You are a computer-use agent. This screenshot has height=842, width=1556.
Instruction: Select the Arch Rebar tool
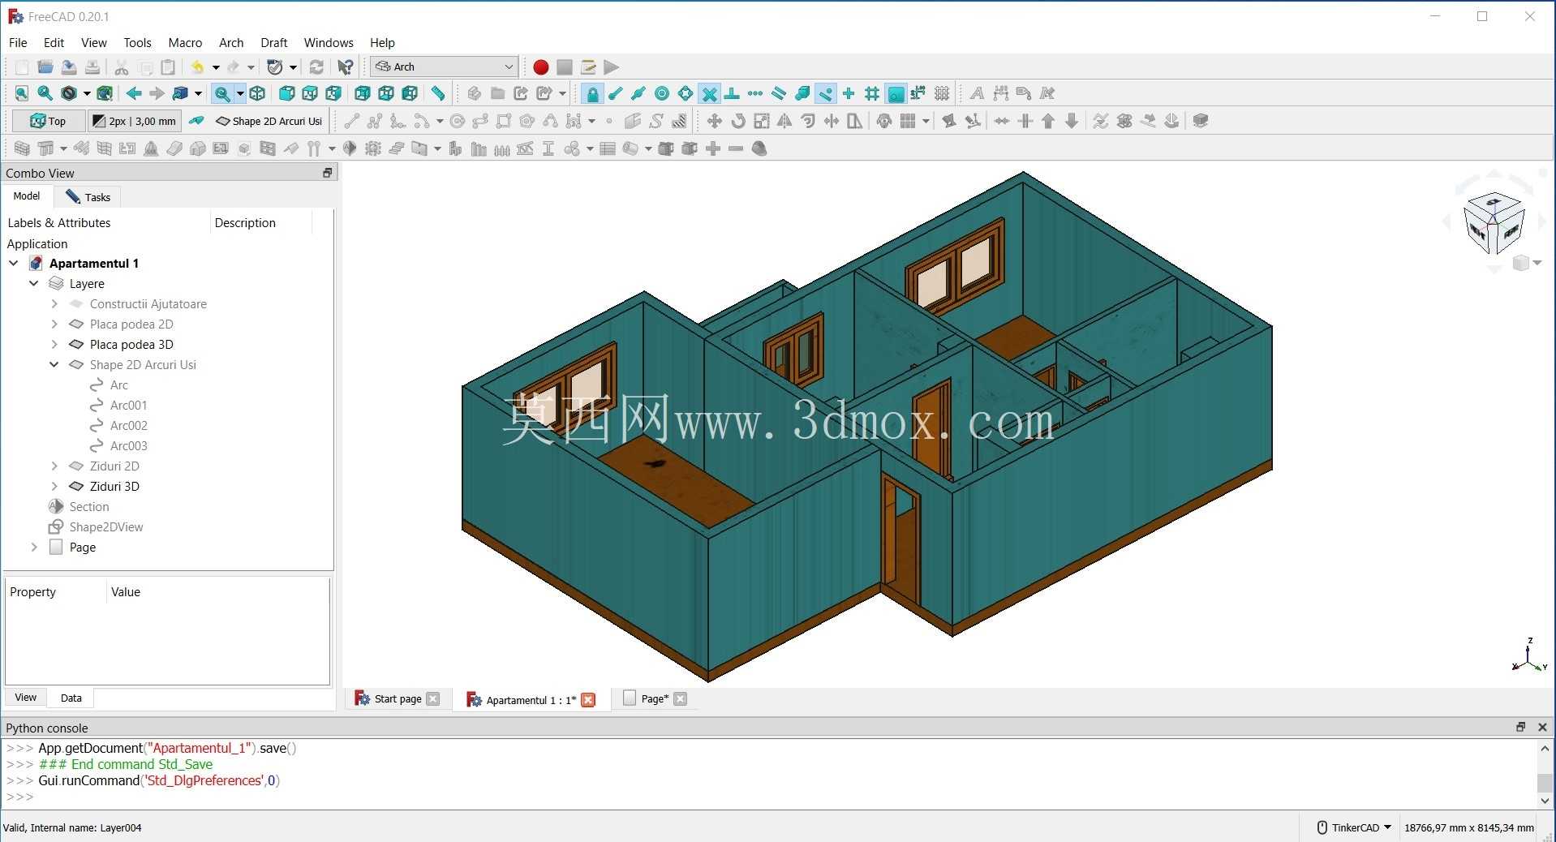[x=81, y=148]
